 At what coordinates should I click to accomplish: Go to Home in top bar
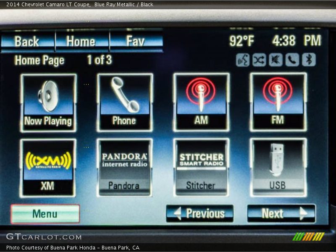pyautogui.click(x=81, y=42)
